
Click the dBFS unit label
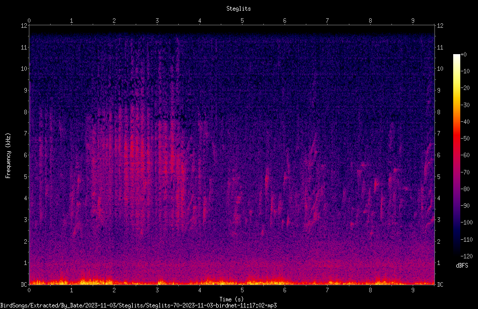click(462, 266)
